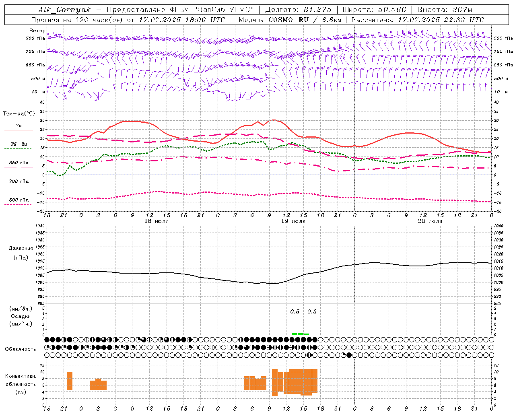Click the station name Alk_Gornyak
This screenshot has height=412, width=515.
tap(64, 10)
